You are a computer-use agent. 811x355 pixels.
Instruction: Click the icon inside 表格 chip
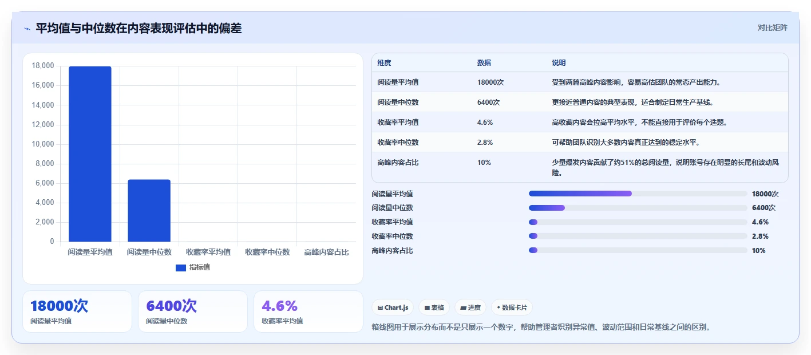tap(427, 308)
